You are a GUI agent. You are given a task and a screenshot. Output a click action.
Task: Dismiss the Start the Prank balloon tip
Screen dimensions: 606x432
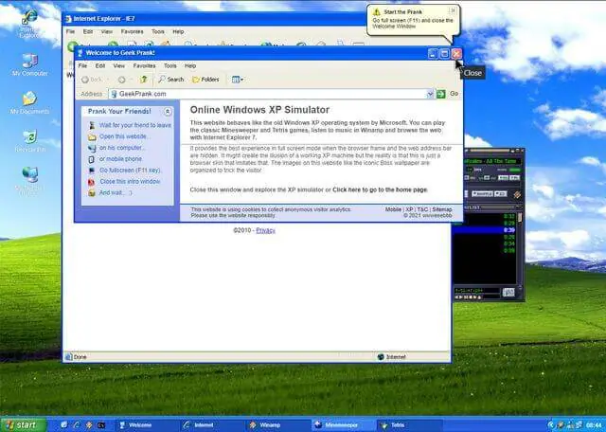pos(454,10)
